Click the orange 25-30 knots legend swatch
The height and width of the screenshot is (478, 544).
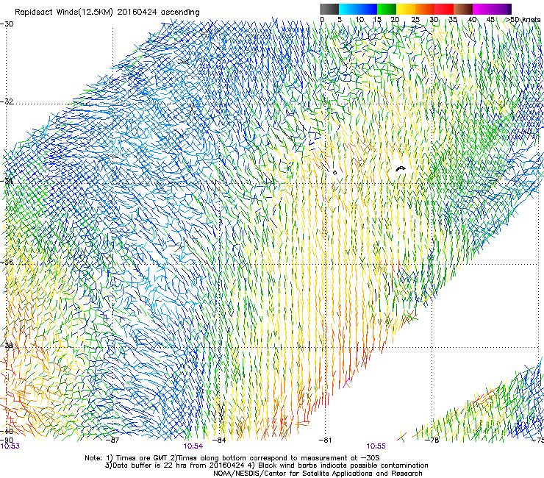coord(425,9)
